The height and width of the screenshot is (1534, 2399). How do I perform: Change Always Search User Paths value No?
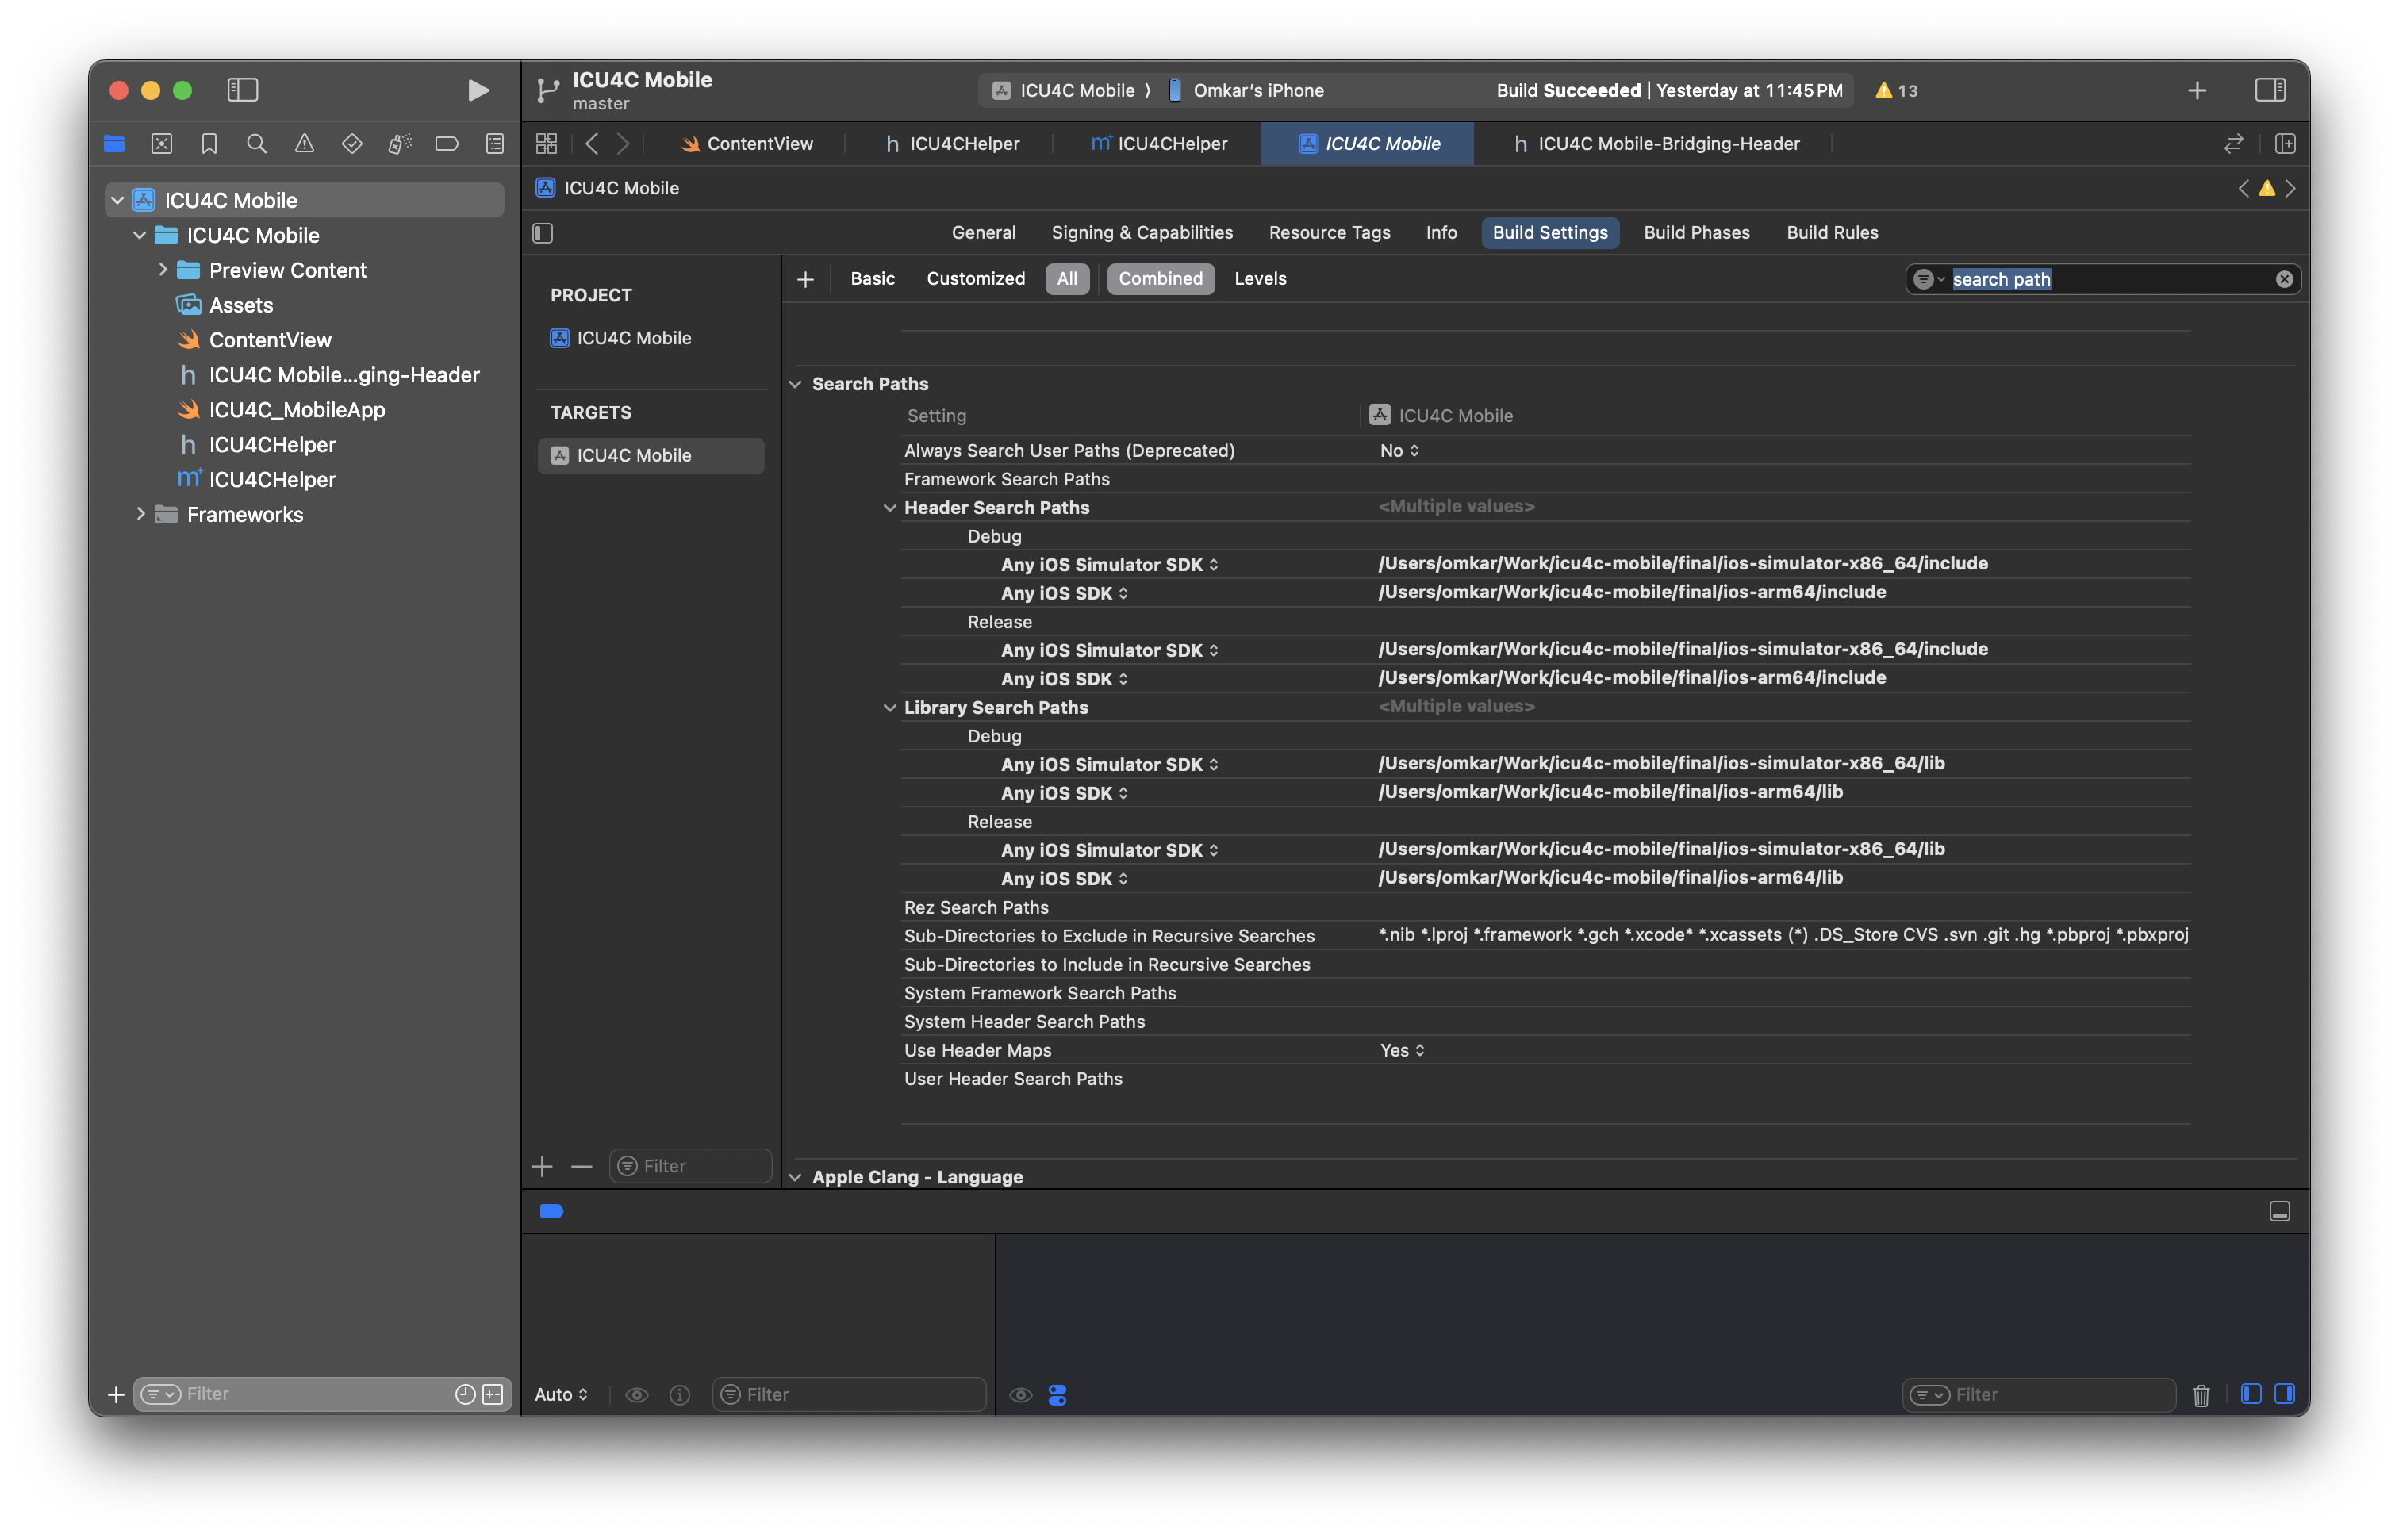(x=1399, y=451)
